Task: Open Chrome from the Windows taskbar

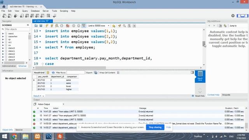Action: [14, 136]
